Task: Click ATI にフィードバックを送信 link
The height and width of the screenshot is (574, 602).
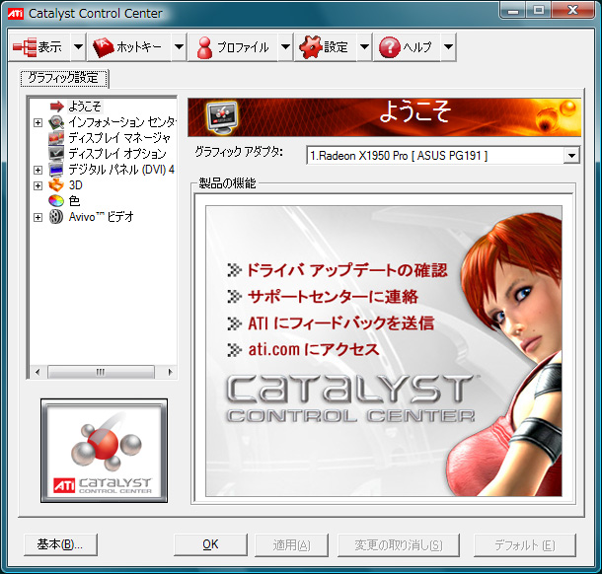Action: [340, 323]
